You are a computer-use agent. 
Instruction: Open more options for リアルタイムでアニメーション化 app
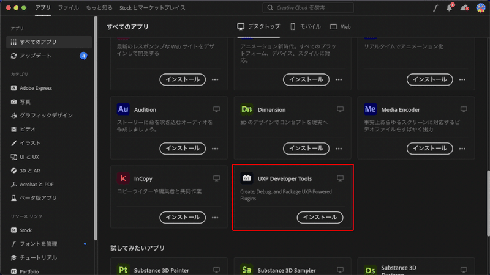[462, 79]
